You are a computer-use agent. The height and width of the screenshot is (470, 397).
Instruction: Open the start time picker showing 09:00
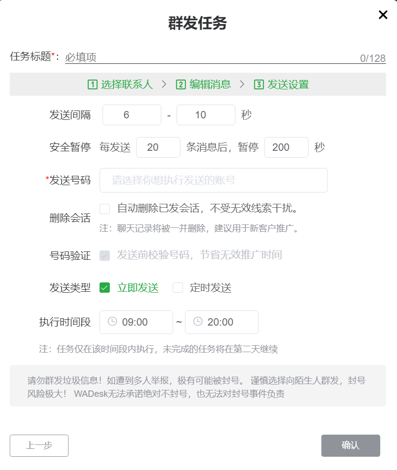tap(136, 322)
